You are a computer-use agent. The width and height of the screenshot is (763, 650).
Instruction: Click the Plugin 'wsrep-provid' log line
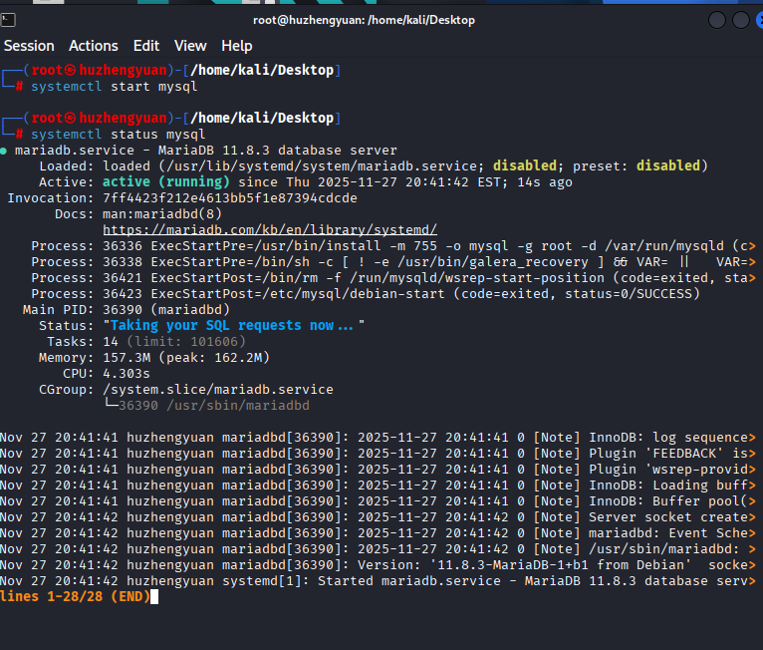point(378,470)
